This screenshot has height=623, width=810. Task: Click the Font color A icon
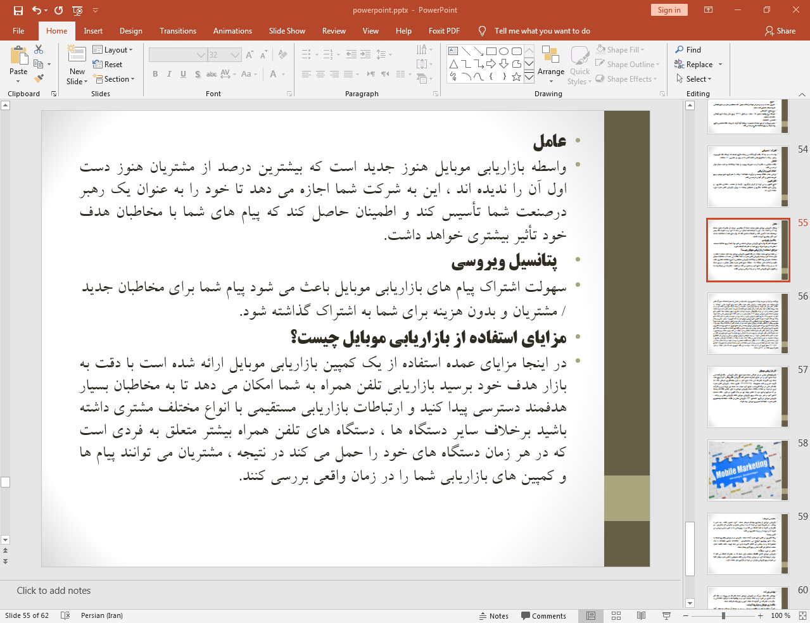point(274,74)
